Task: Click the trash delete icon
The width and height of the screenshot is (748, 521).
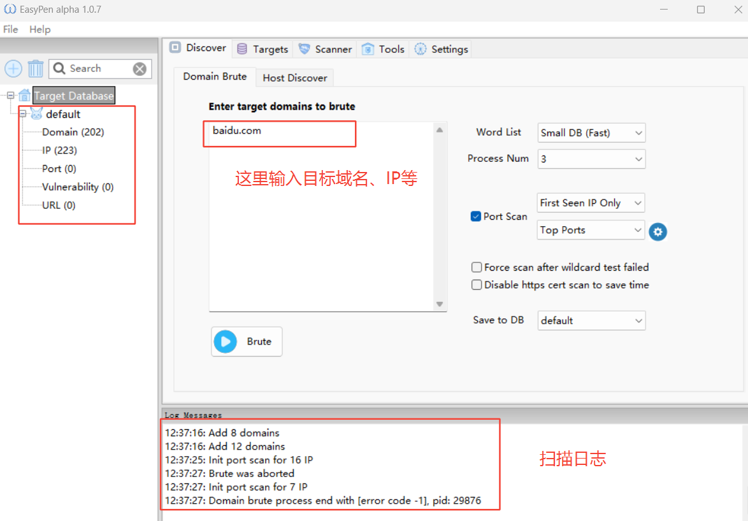Action: point(35,69)
